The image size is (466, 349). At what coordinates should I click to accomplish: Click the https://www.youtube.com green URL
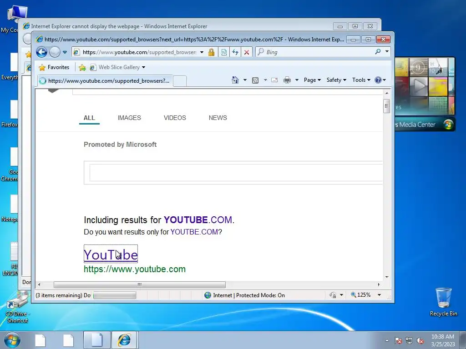[135, 269]
